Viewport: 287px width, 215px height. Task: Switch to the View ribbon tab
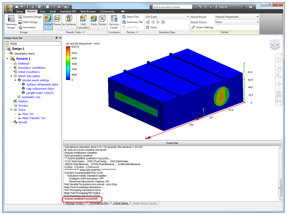point(43,11)
